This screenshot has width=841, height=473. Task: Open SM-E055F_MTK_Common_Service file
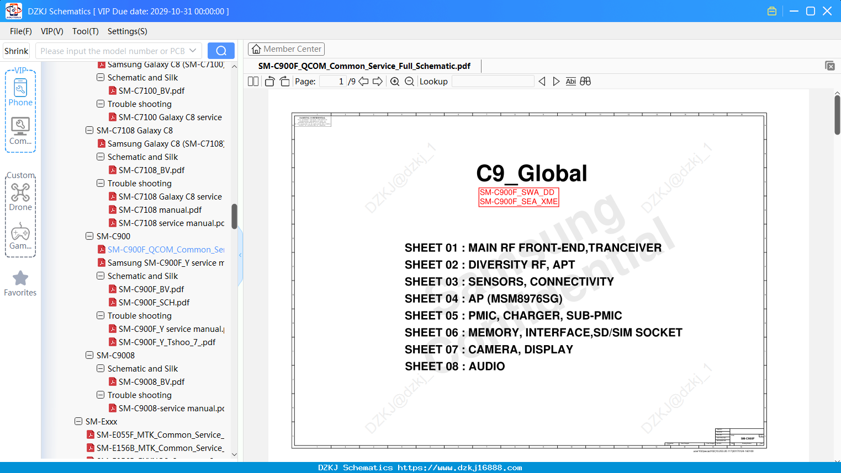pos(160,434)
